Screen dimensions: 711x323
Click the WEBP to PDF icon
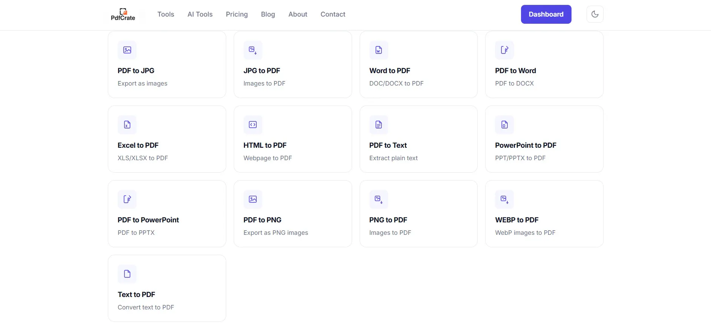[504, 199]
